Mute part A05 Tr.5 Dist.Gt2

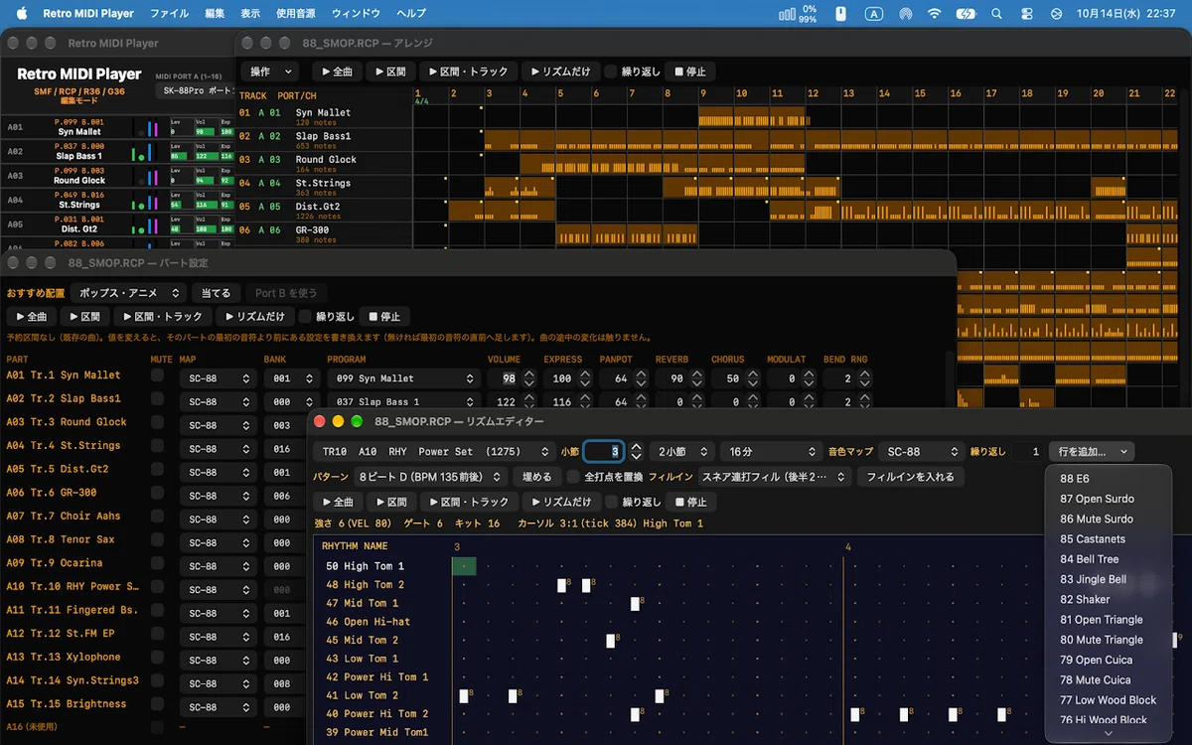157,469
